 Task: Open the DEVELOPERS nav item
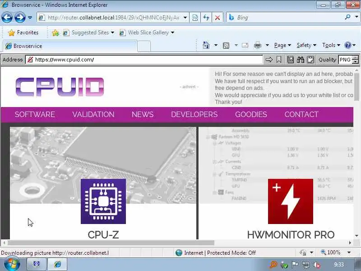[194, 114]
